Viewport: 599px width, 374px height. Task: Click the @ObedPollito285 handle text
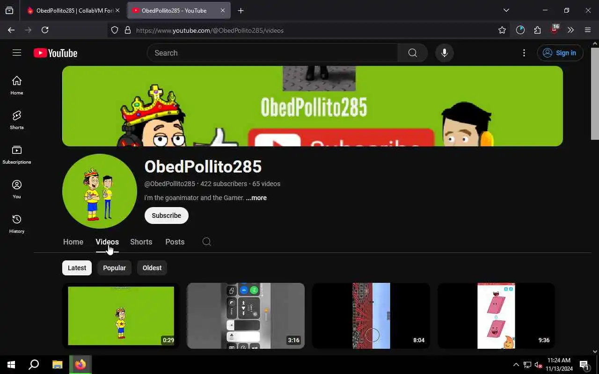click(169, 184)
